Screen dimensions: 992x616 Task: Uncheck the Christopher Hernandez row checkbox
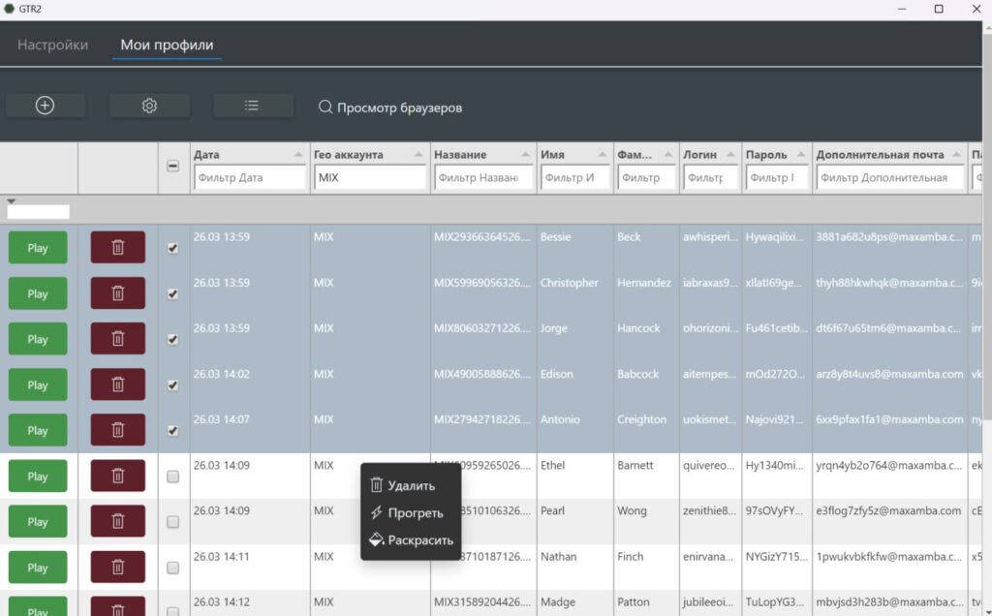pyautogui.click(x=172, y=294)
